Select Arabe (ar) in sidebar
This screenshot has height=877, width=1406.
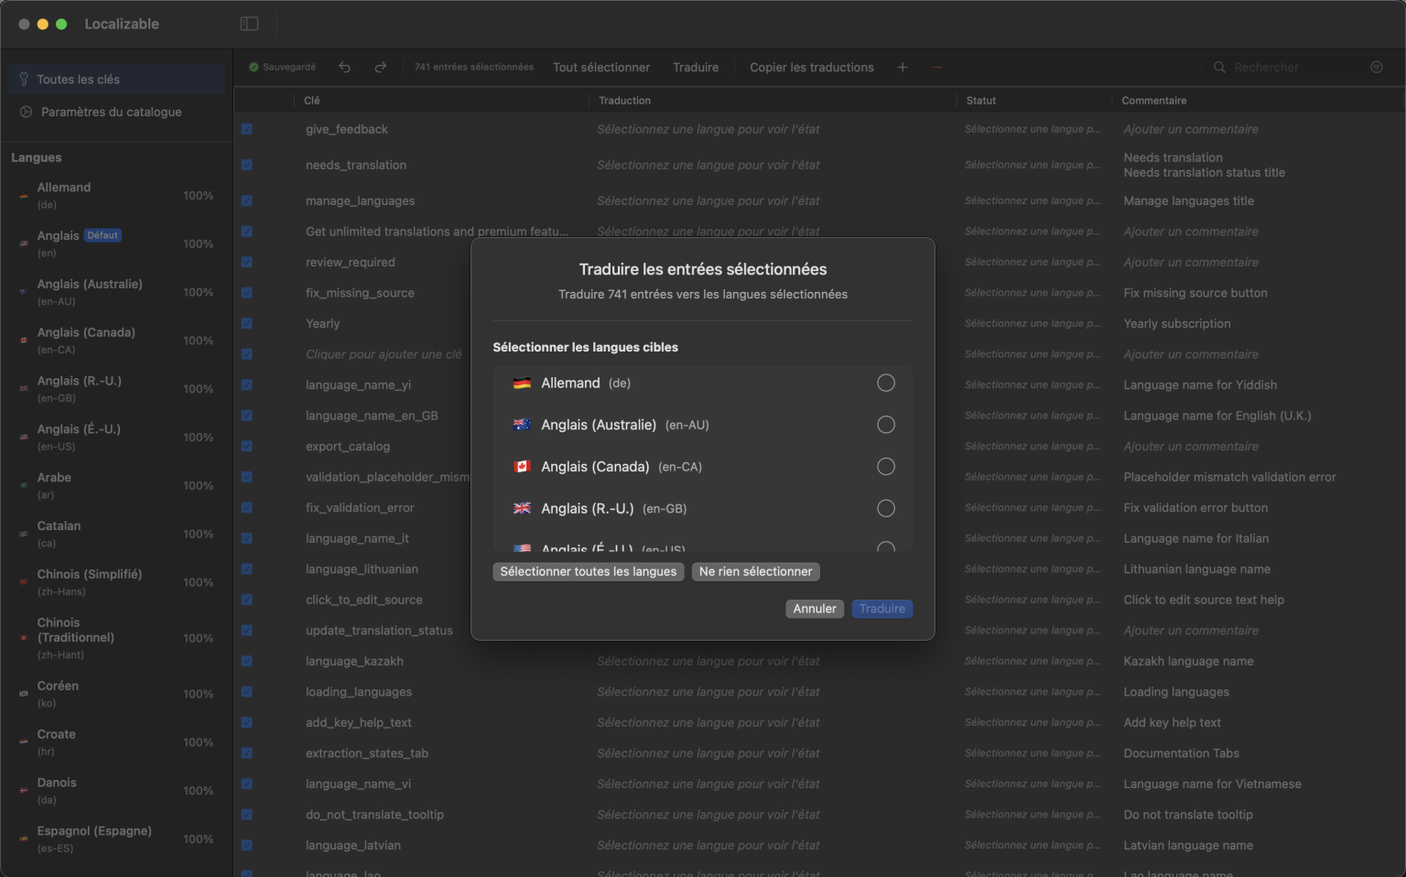[116, 486]
